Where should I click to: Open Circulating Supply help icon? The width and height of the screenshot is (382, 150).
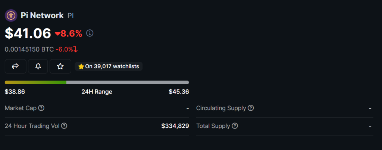click(x=251, y=108)
